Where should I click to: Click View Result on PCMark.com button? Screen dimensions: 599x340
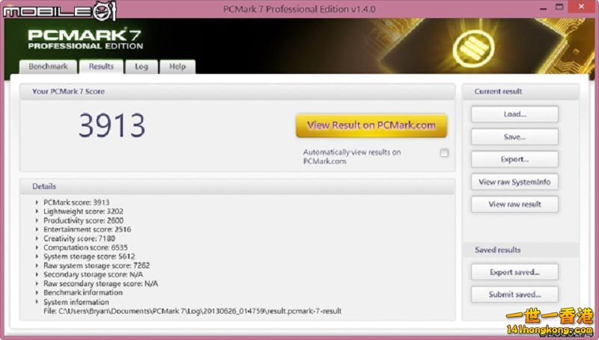pyautogui.click(x=371, y=126)
